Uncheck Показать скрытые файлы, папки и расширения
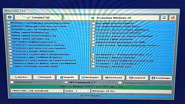Screen dimensions: 185x104 (11, 63)
